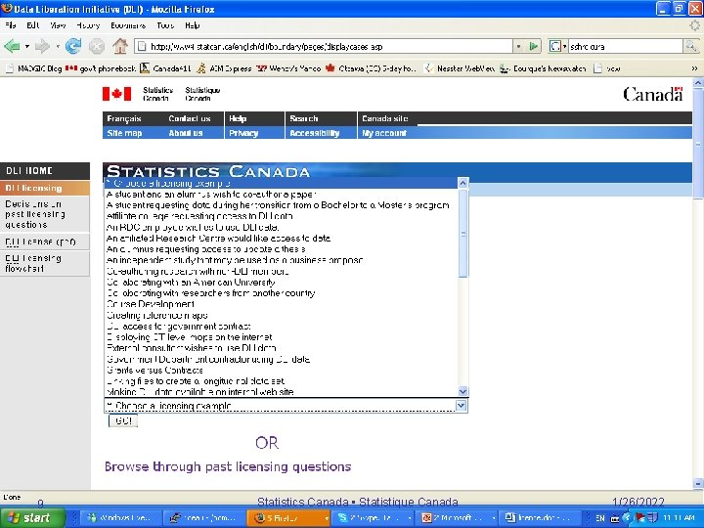Click the licensing example combo box arrow
The image size is (704, 528).
462,406
